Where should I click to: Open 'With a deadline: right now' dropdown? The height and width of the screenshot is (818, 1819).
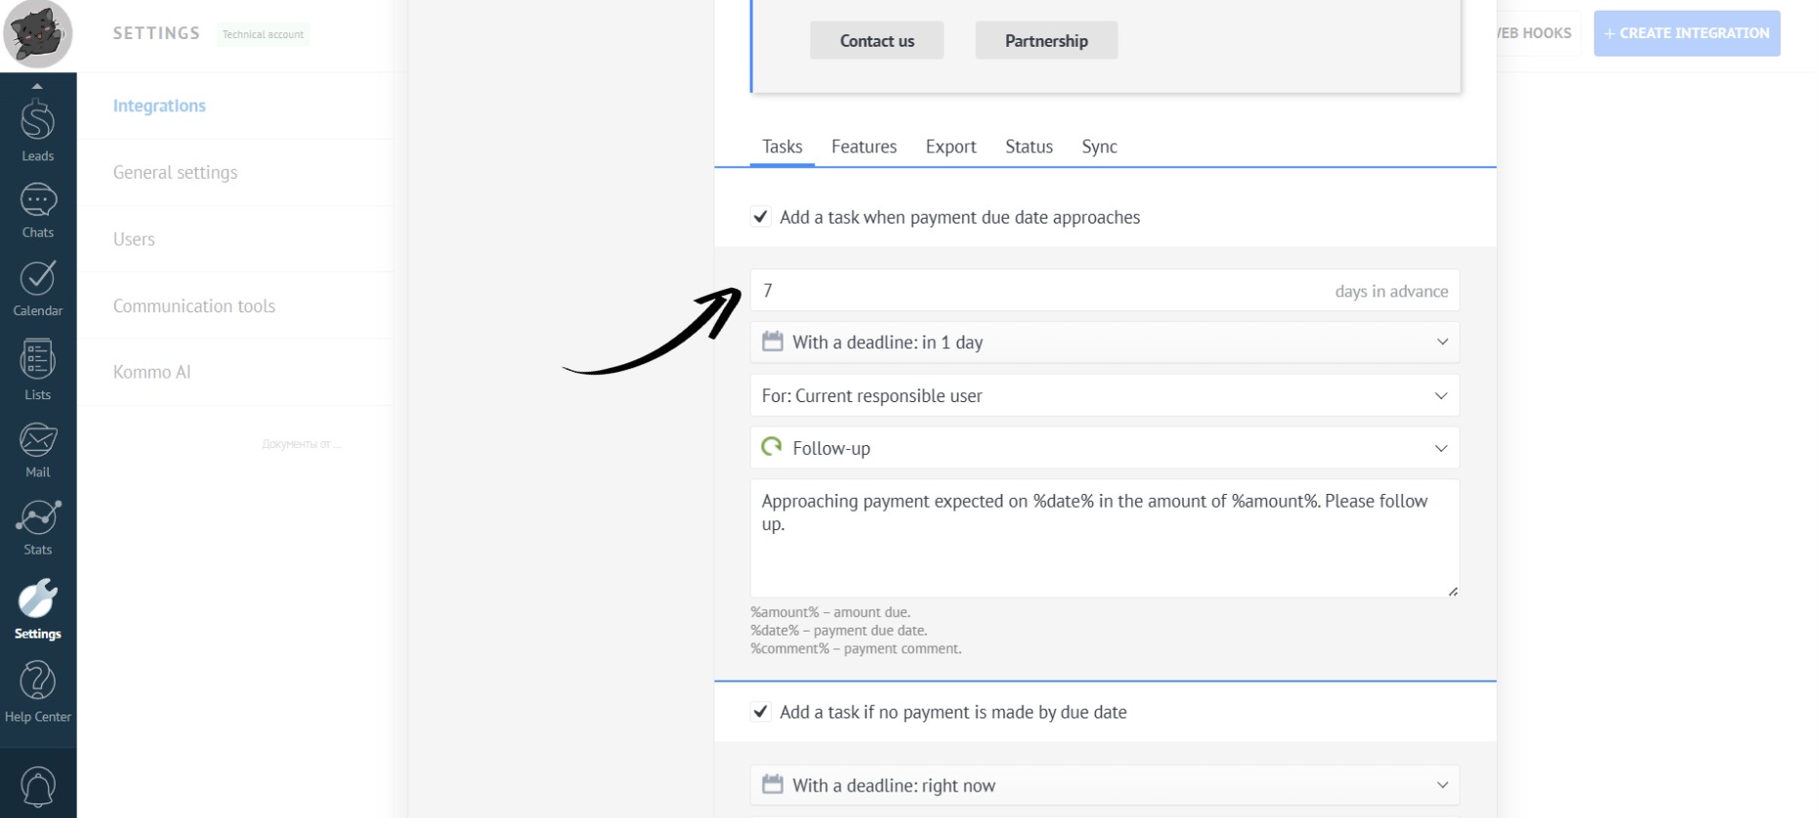pyautogui.click(x=1104, y=785)
